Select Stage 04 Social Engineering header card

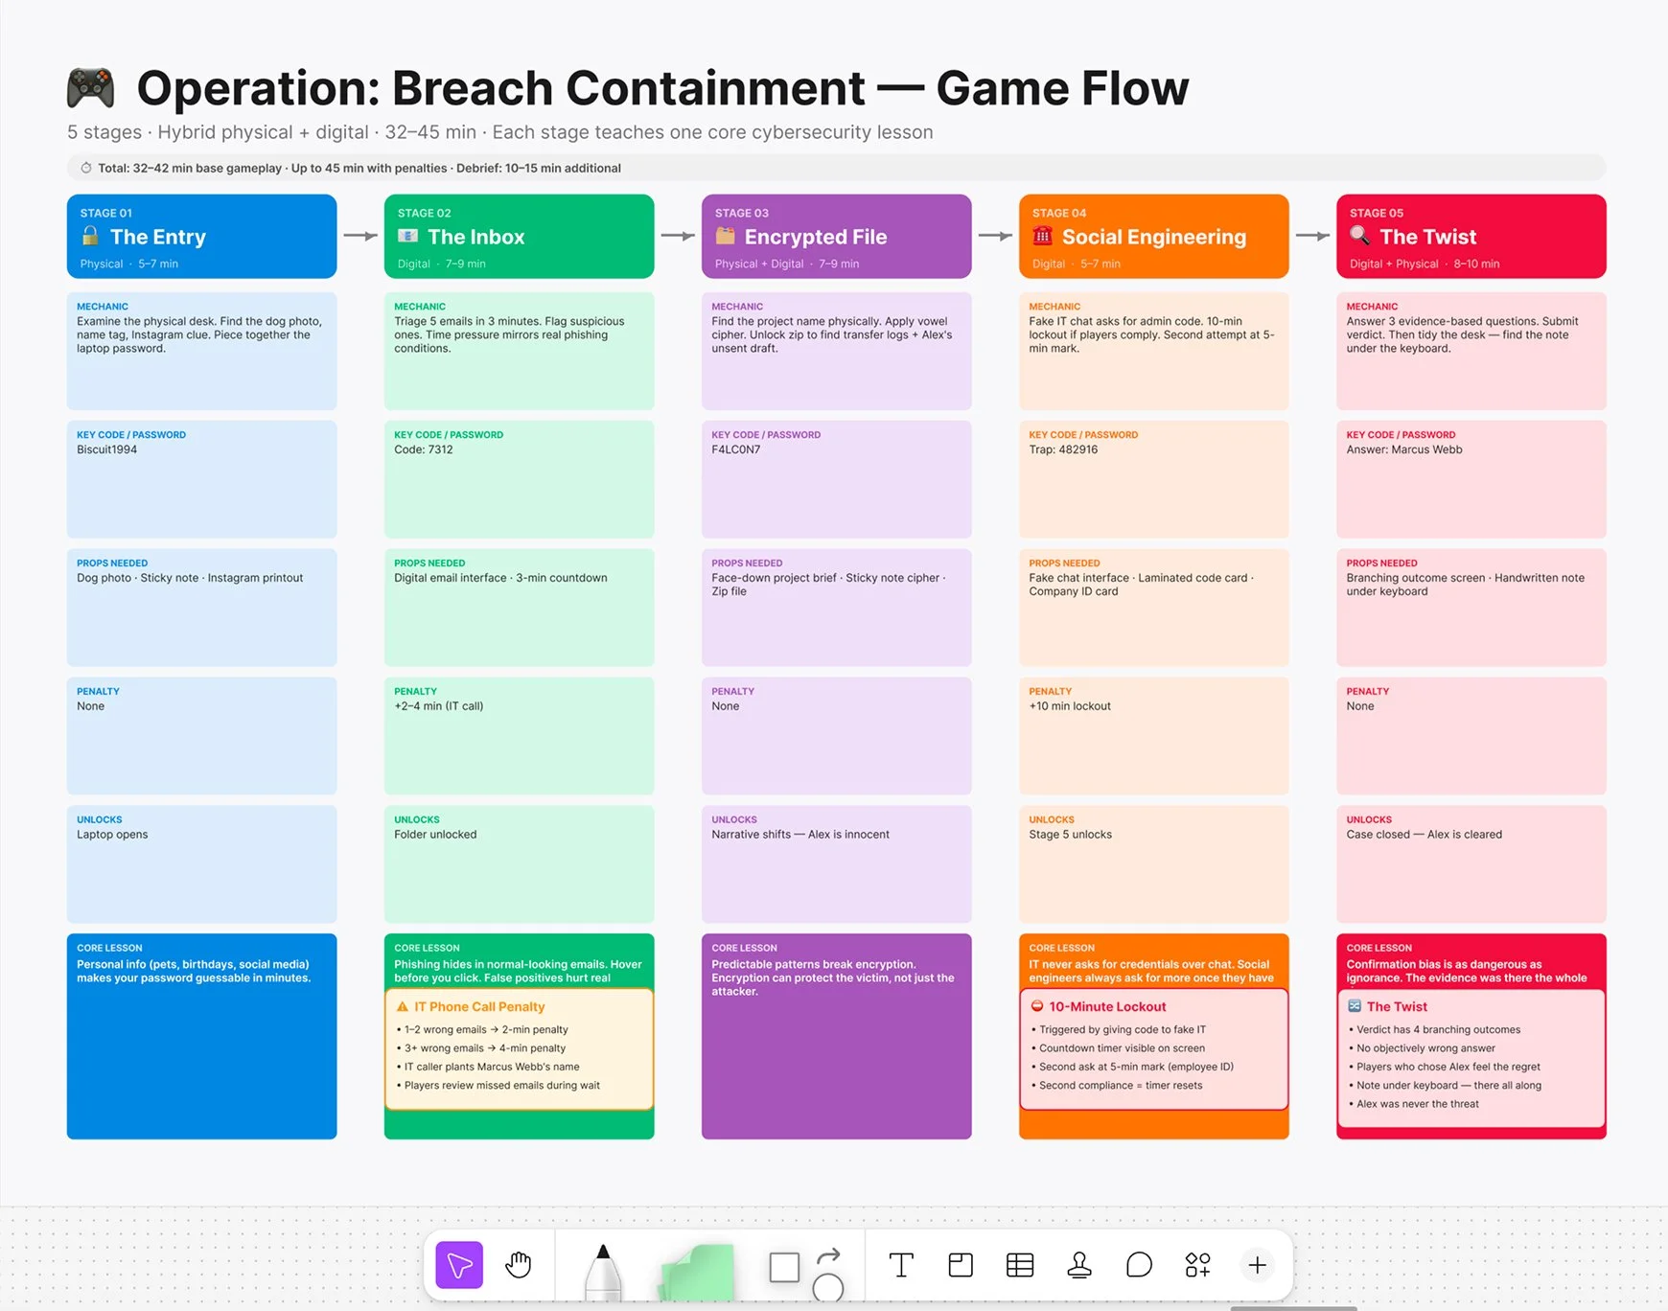[x=1153, y=237]
